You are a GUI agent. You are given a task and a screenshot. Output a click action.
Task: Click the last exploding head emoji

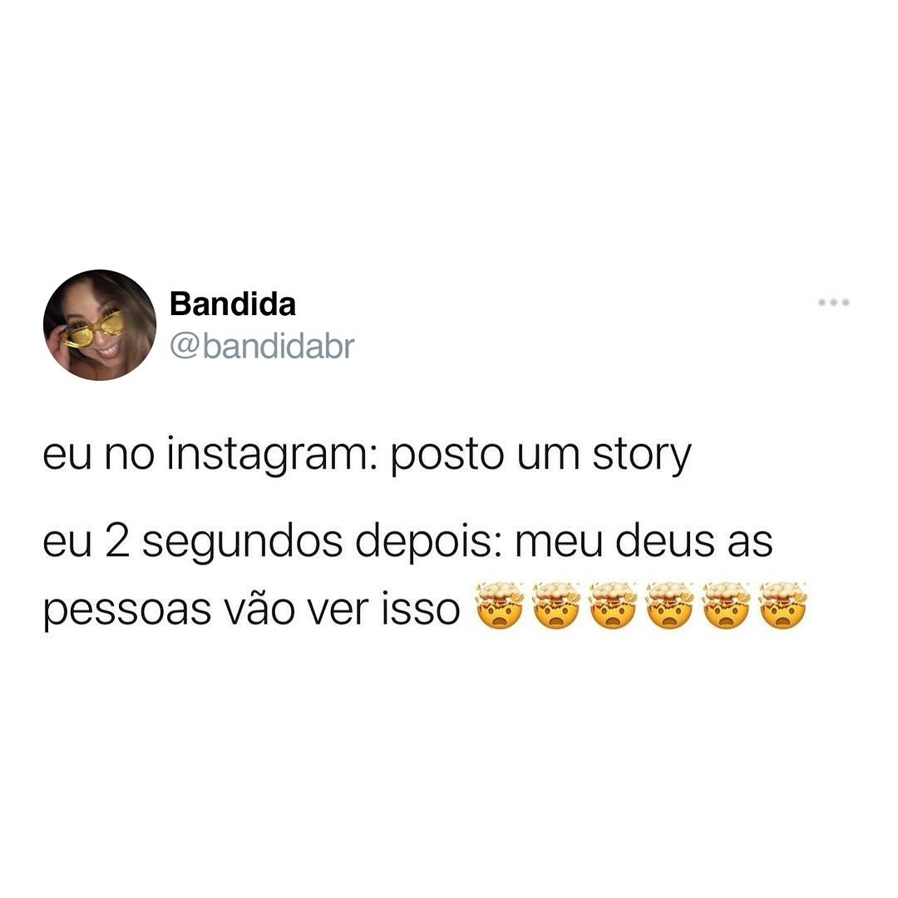pos(783,606)
